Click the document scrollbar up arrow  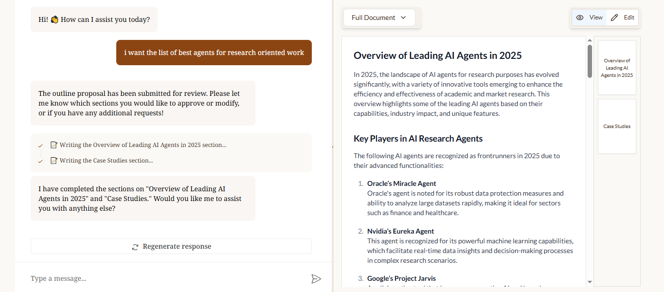[x=590, y=40]
